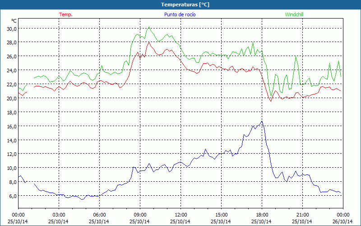Click the '25/10/14' date under 18:00
This screenshot has width=361, height=226.
[262, 221]
